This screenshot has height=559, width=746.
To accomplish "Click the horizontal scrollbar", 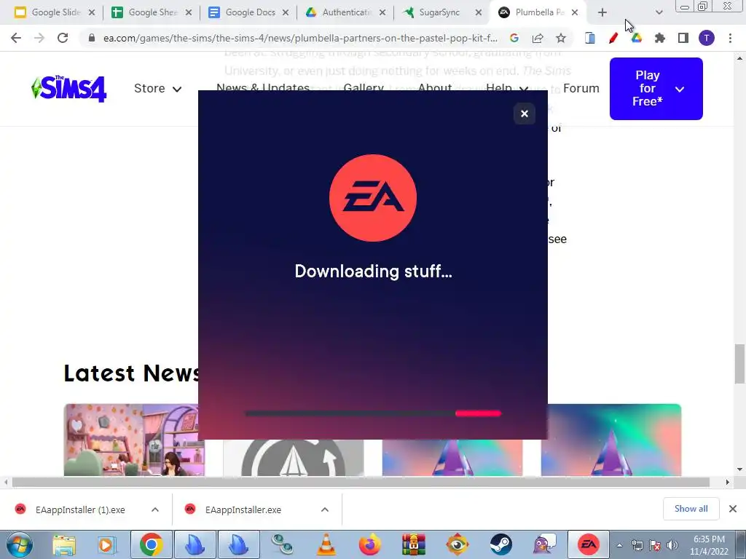I will (x=361, y=482).
